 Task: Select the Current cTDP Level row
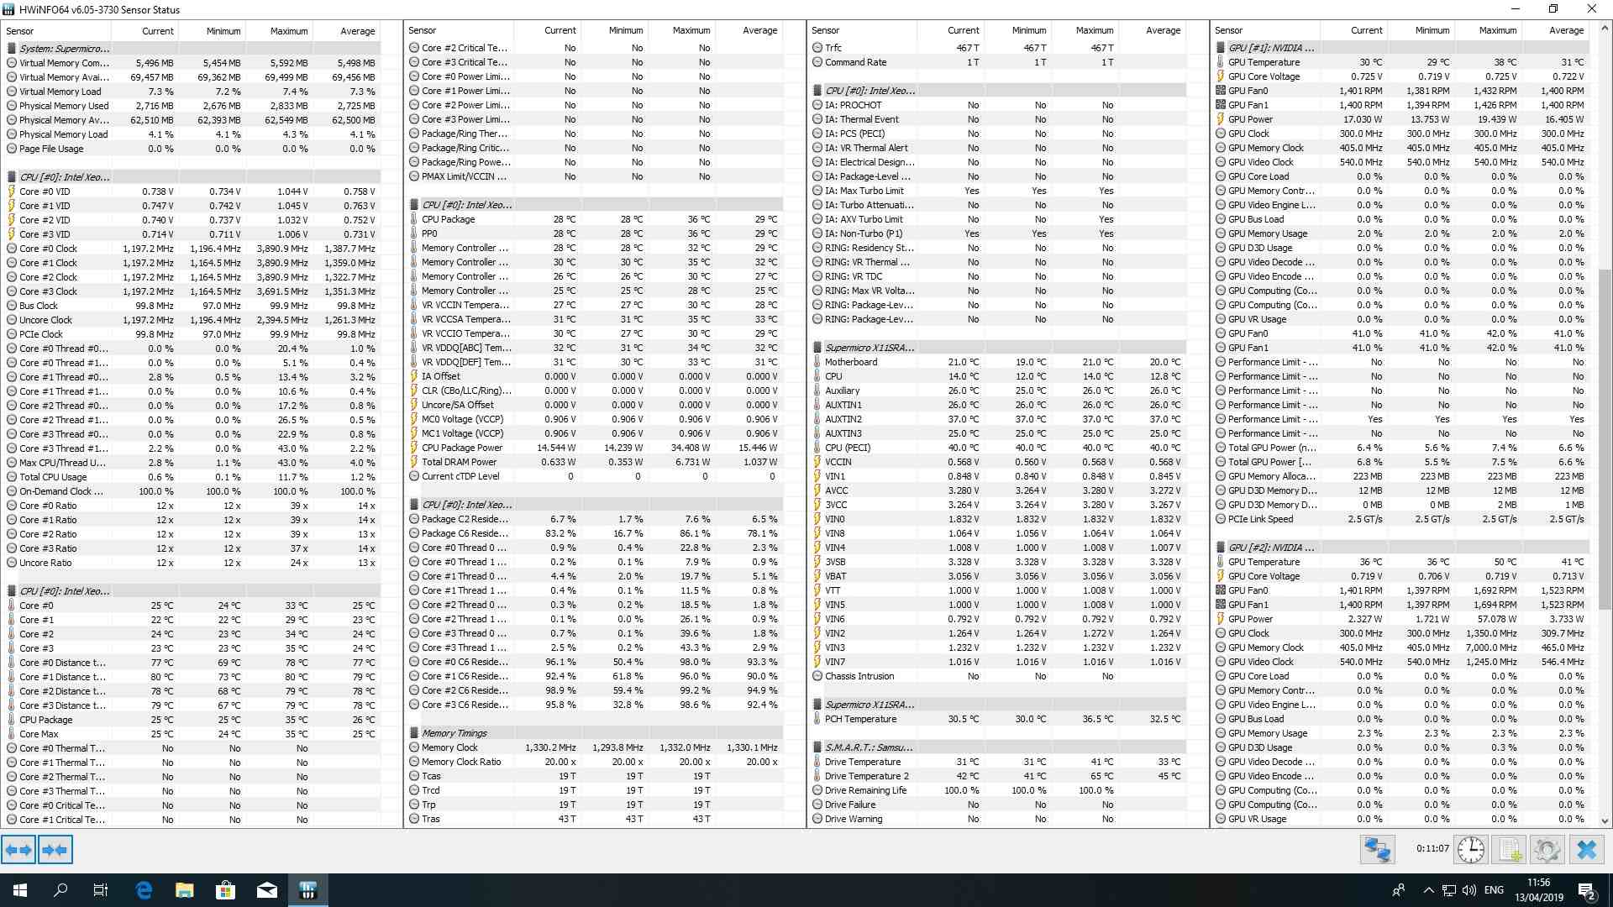tap(595, 476)
